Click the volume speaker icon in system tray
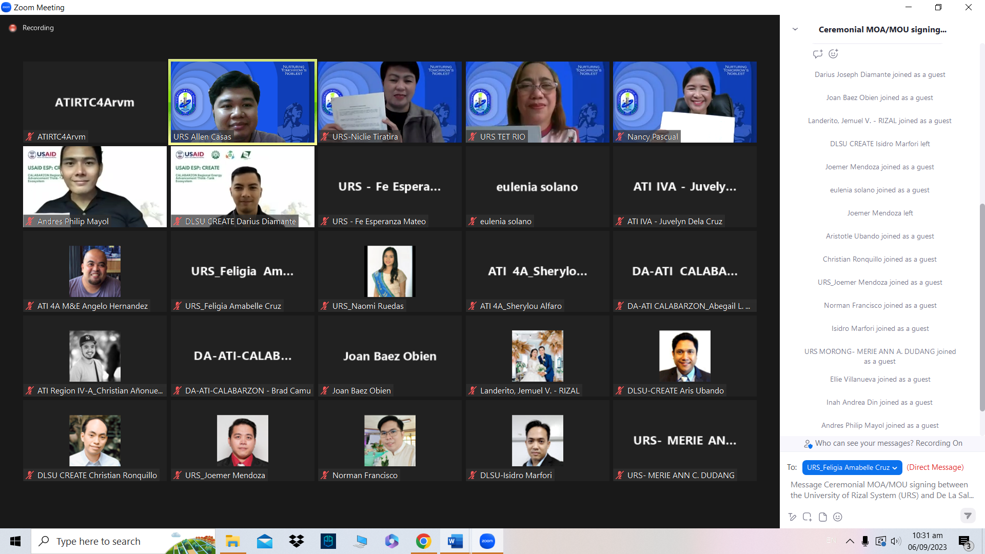This screenshot has width=985, height=554. pos(896,541)
